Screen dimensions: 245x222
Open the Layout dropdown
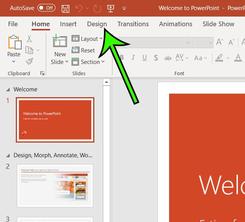tap(87, 39)
